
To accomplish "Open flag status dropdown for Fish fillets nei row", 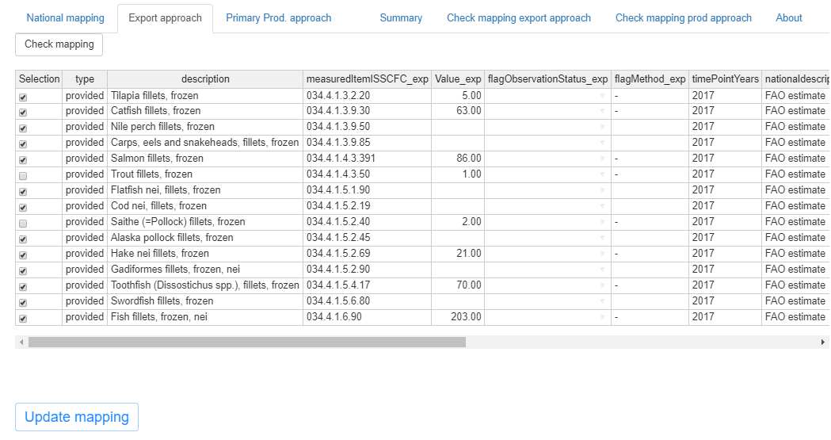I will [602, 317].
